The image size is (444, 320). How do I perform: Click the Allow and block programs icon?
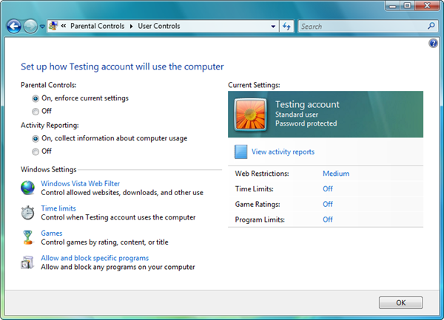(27, 262)
